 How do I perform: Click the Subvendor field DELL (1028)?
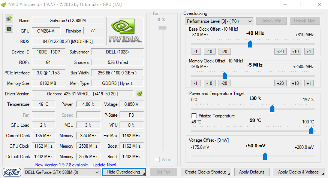117,52
